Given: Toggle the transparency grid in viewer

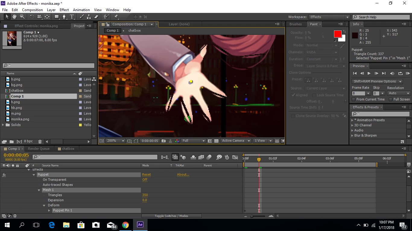Looking at the screenshot, I should point(216,141).
